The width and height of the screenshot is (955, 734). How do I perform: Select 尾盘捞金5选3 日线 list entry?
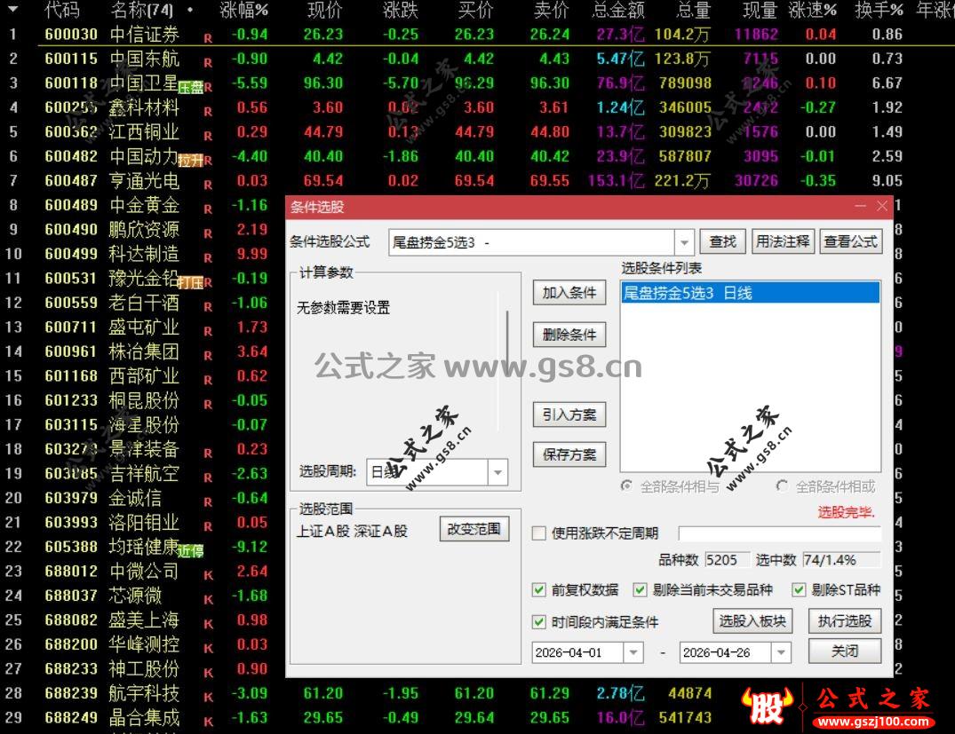(751, 294)
